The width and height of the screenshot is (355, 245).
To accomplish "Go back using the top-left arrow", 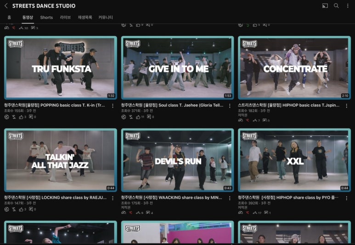I will point(6,6).
